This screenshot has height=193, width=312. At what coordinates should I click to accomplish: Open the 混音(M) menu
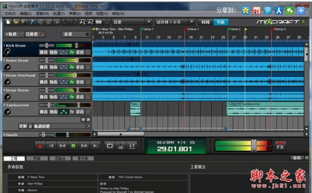click(42, 14)
